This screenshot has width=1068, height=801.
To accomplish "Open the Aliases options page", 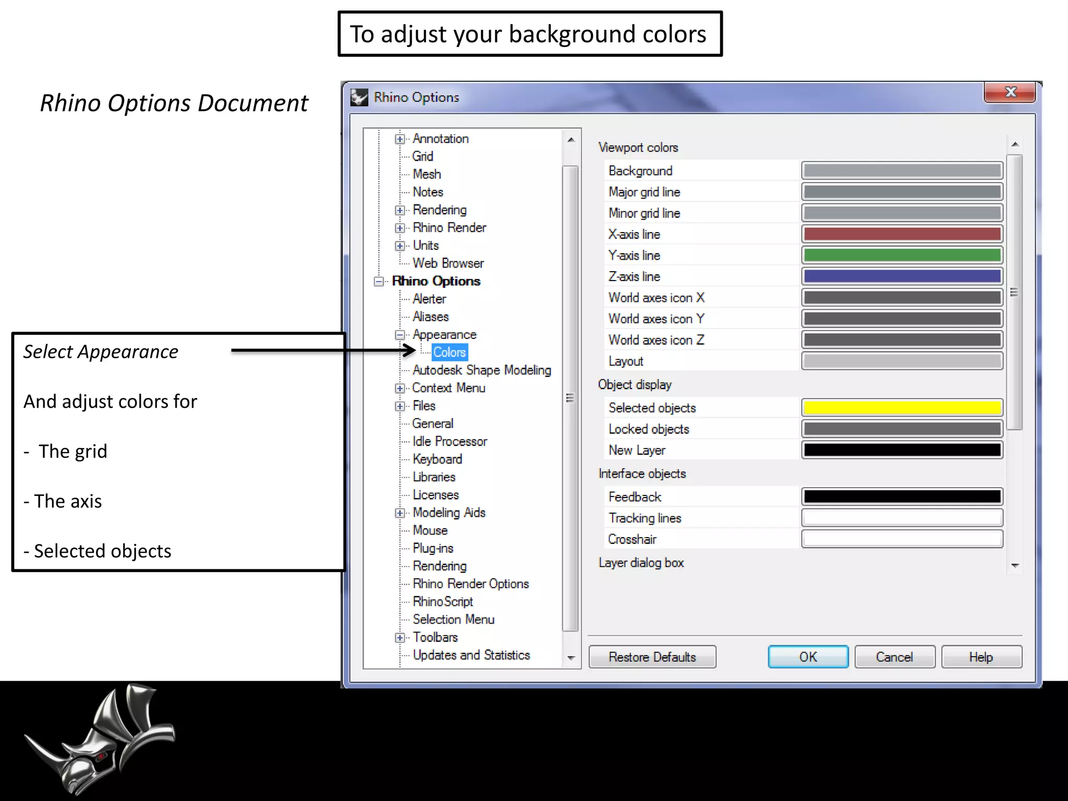I will coord(430,317).
